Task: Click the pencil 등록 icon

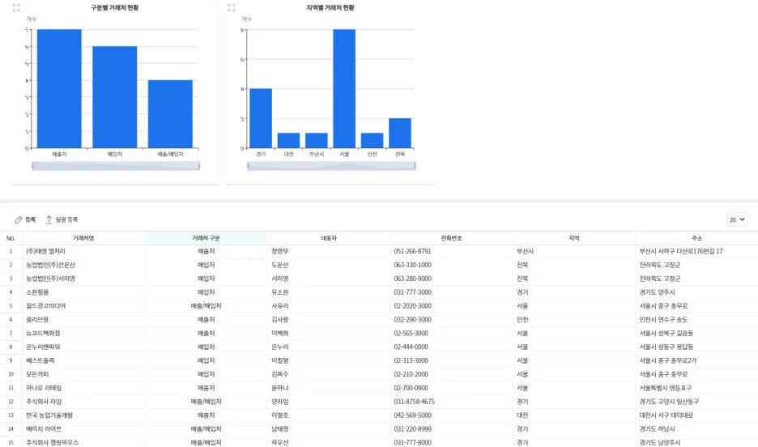Action: click(19, 219)
